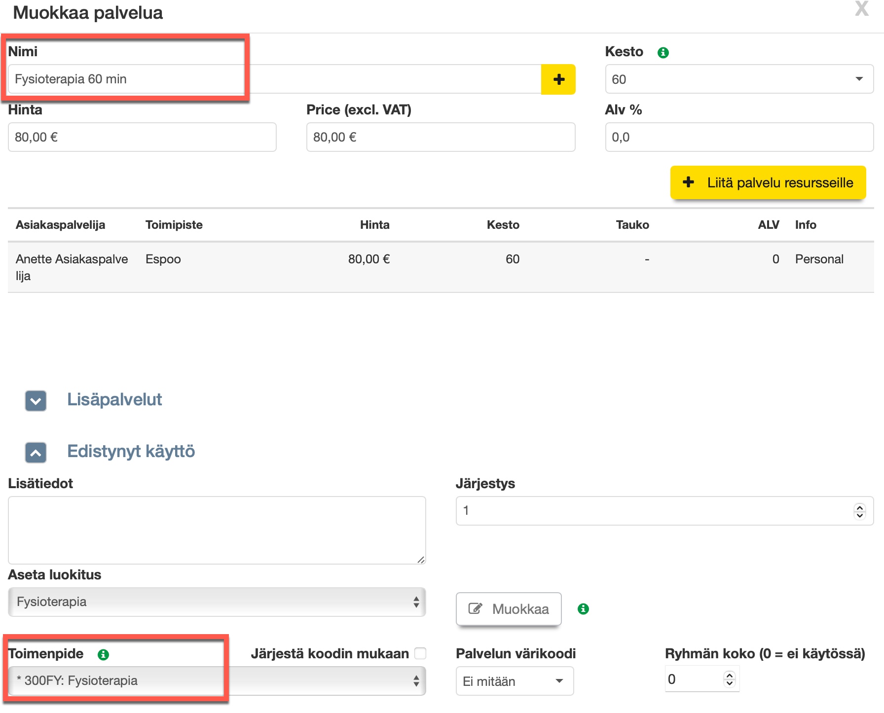The height and width of the screenshot is (713, 884).
Task: Click Liitä palvelu resursseille button
Action: (768, 183)
